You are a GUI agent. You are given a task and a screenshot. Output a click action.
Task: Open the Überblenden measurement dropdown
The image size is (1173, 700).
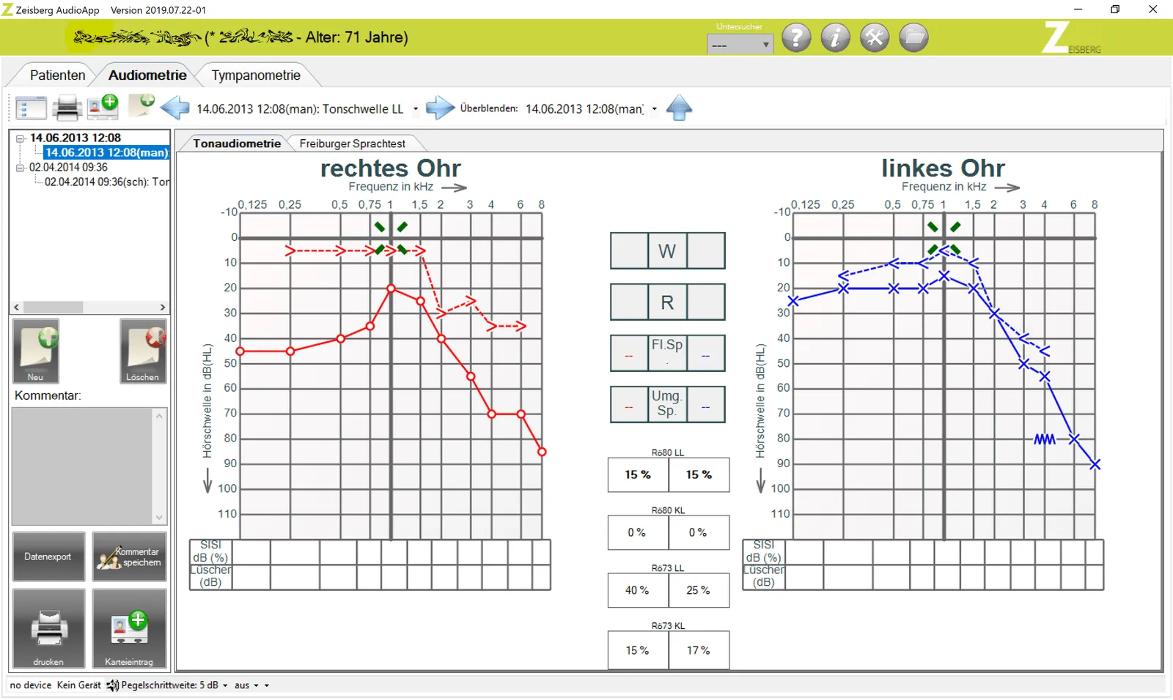click(x=592, y=108)
